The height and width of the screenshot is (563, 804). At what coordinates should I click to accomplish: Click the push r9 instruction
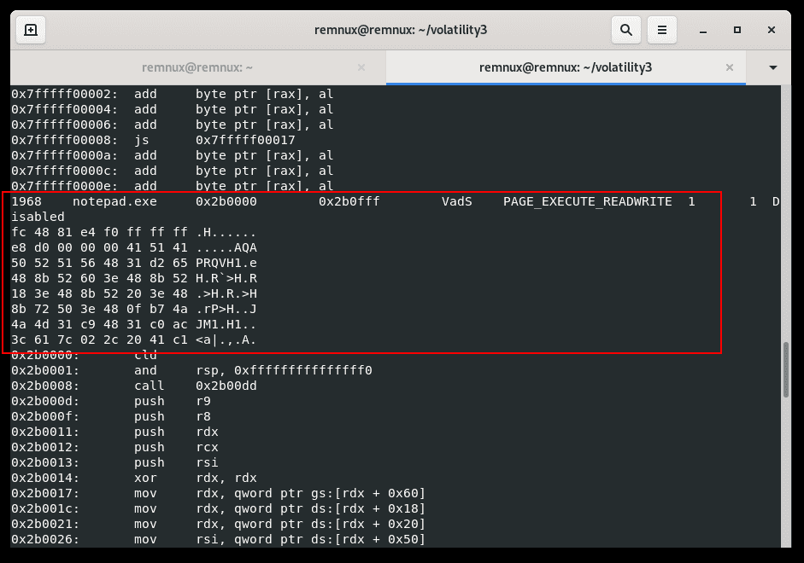pyautogui.click(x=111, y=401)
